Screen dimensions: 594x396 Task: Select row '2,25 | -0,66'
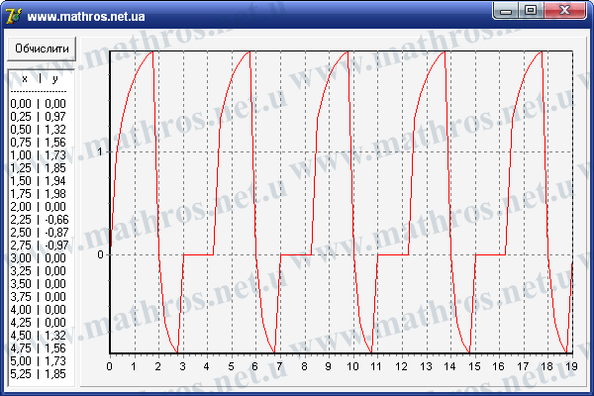(x=40, y=220)
